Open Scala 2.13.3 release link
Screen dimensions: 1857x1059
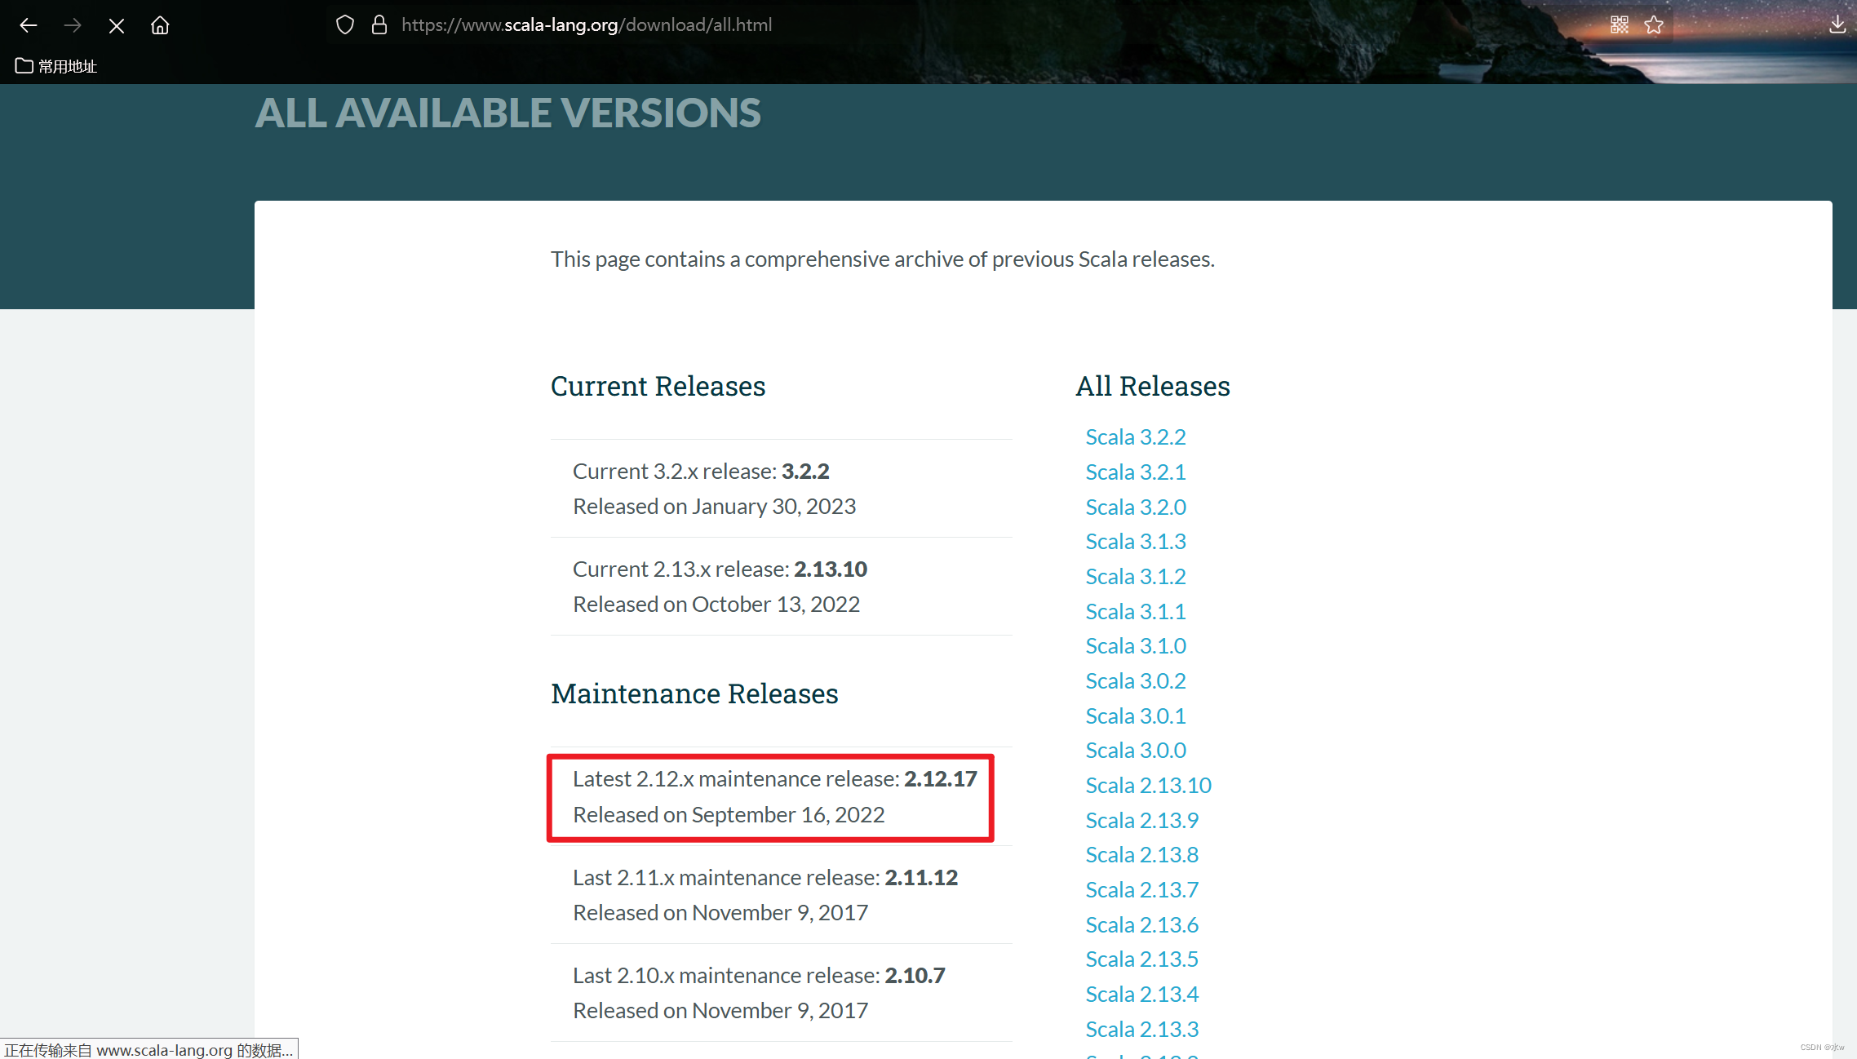click(x=1141, y=1030)
